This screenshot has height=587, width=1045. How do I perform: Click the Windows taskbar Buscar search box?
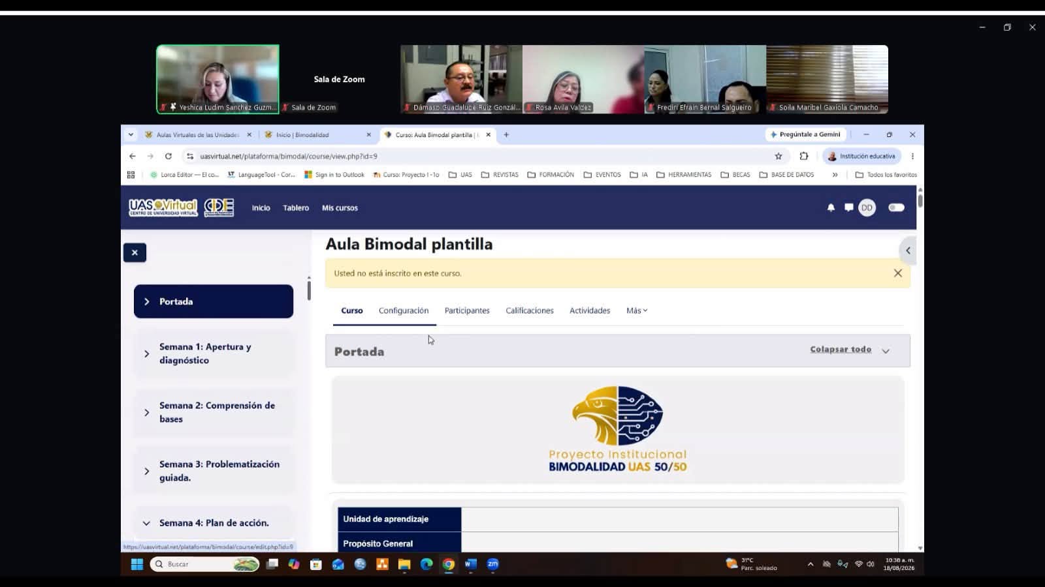(x=204, y=564)
